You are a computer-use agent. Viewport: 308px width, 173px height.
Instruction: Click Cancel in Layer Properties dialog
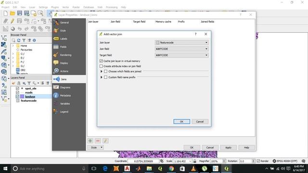pyautogui.click(x=210, y=148)
